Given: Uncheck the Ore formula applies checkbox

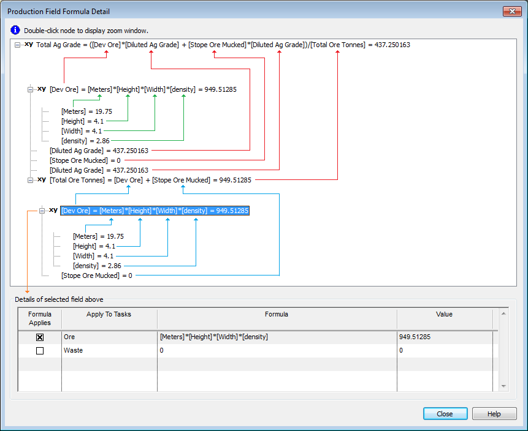Looking at the screenshot, I should coord(40,337).
